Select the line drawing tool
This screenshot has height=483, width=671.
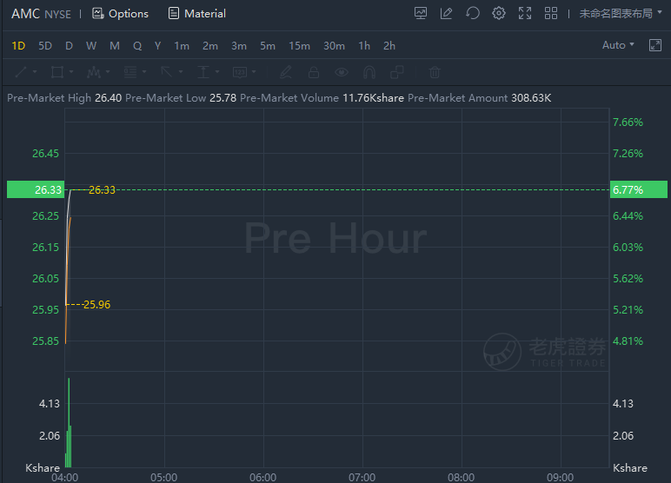(21, 72)
